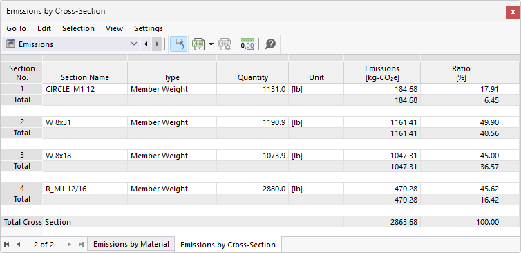Click the Emissions table icon in the combo box
The height and width of the screenshot is (253, 521).
pyautogui.click(x=10, y=44)
